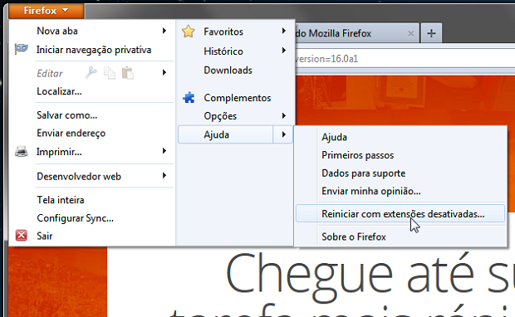Expand the Imprimir submenu arrow
The image size is (515, 317).
point(164,151)
